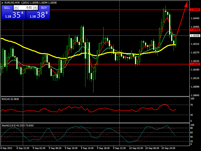201x151 pixels.
Task: Click the 9 Sep 14:30 time label
Action: coord(87,148)
